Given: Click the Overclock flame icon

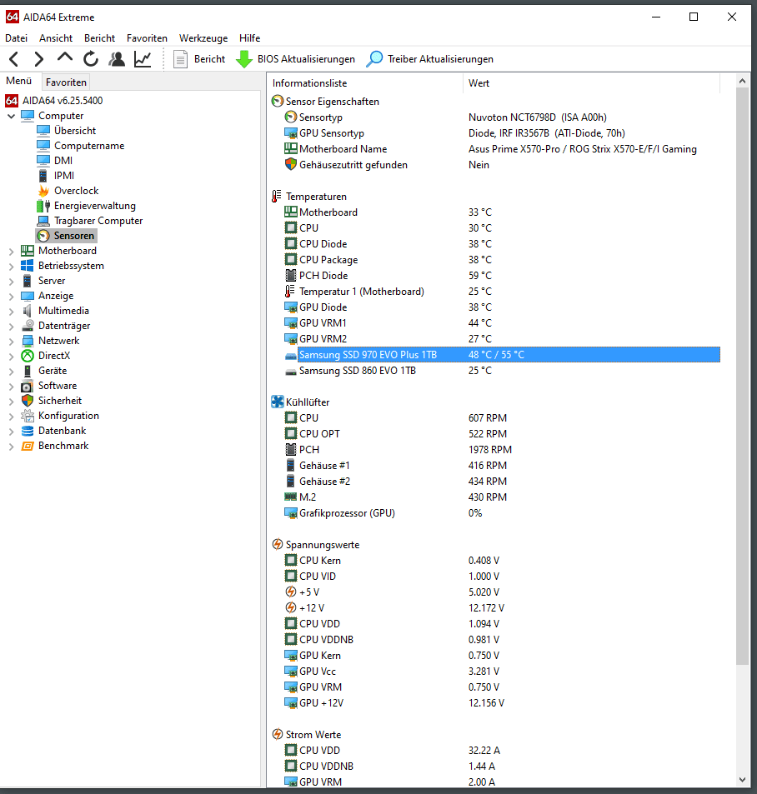Looking at the screenshot, I should (43, 191).
